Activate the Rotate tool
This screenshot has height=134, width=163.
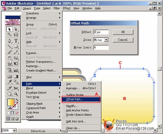tap(9, 58)
